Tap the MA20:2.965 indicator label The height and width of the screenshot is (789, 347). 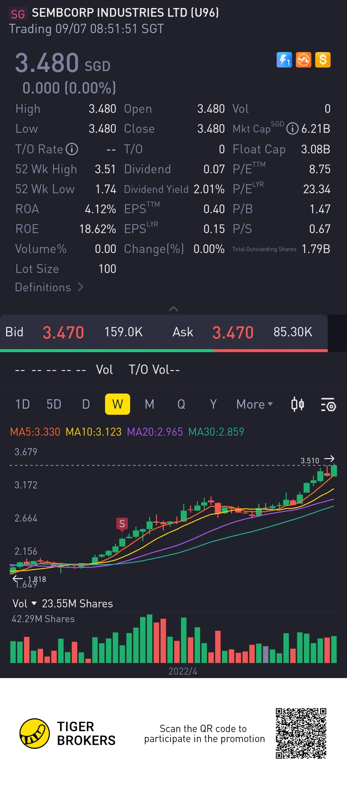tap(155, 431)
